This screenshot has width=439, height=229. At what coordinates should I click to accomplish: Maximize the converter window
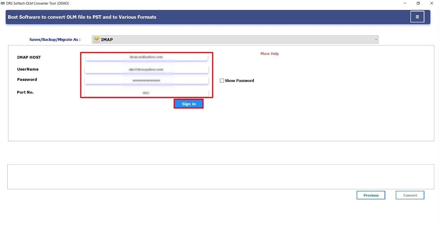pyautogui.click(x=418, y=3)
